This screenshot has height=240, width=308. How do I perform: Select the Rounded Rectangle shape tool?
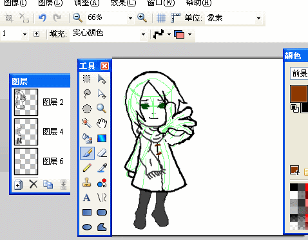click(x=102, y=212)
